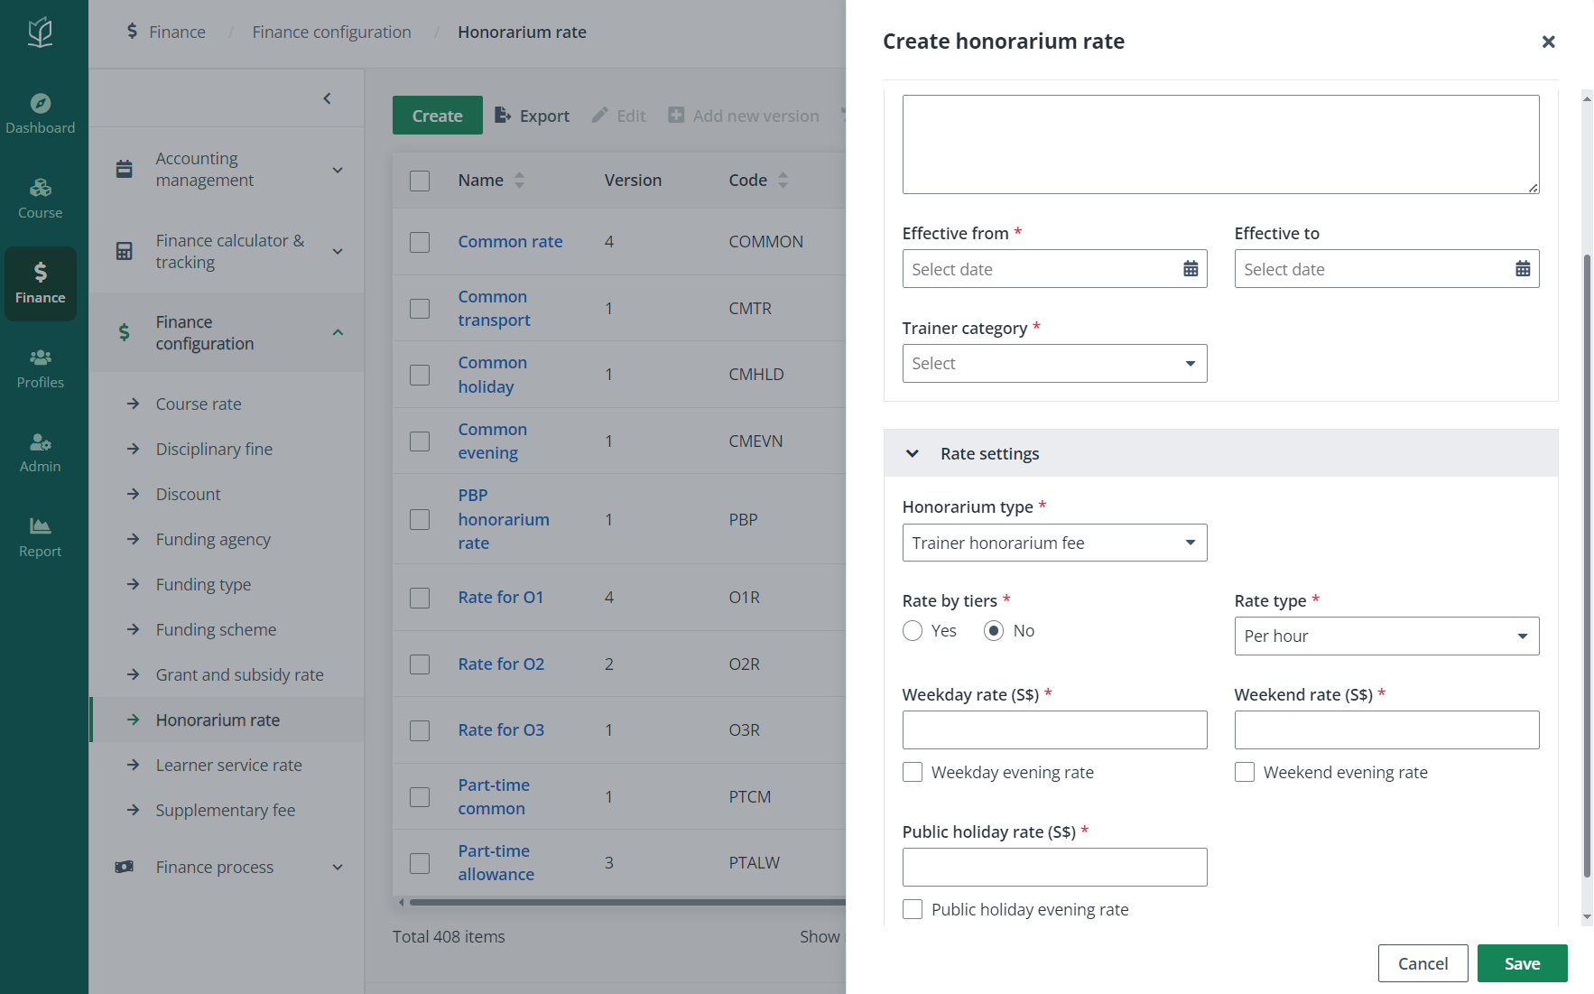This screenshot has height=994, width=1594.
Task: Click the arrow icon beside Course rate
Action: [x=134, y=404]
